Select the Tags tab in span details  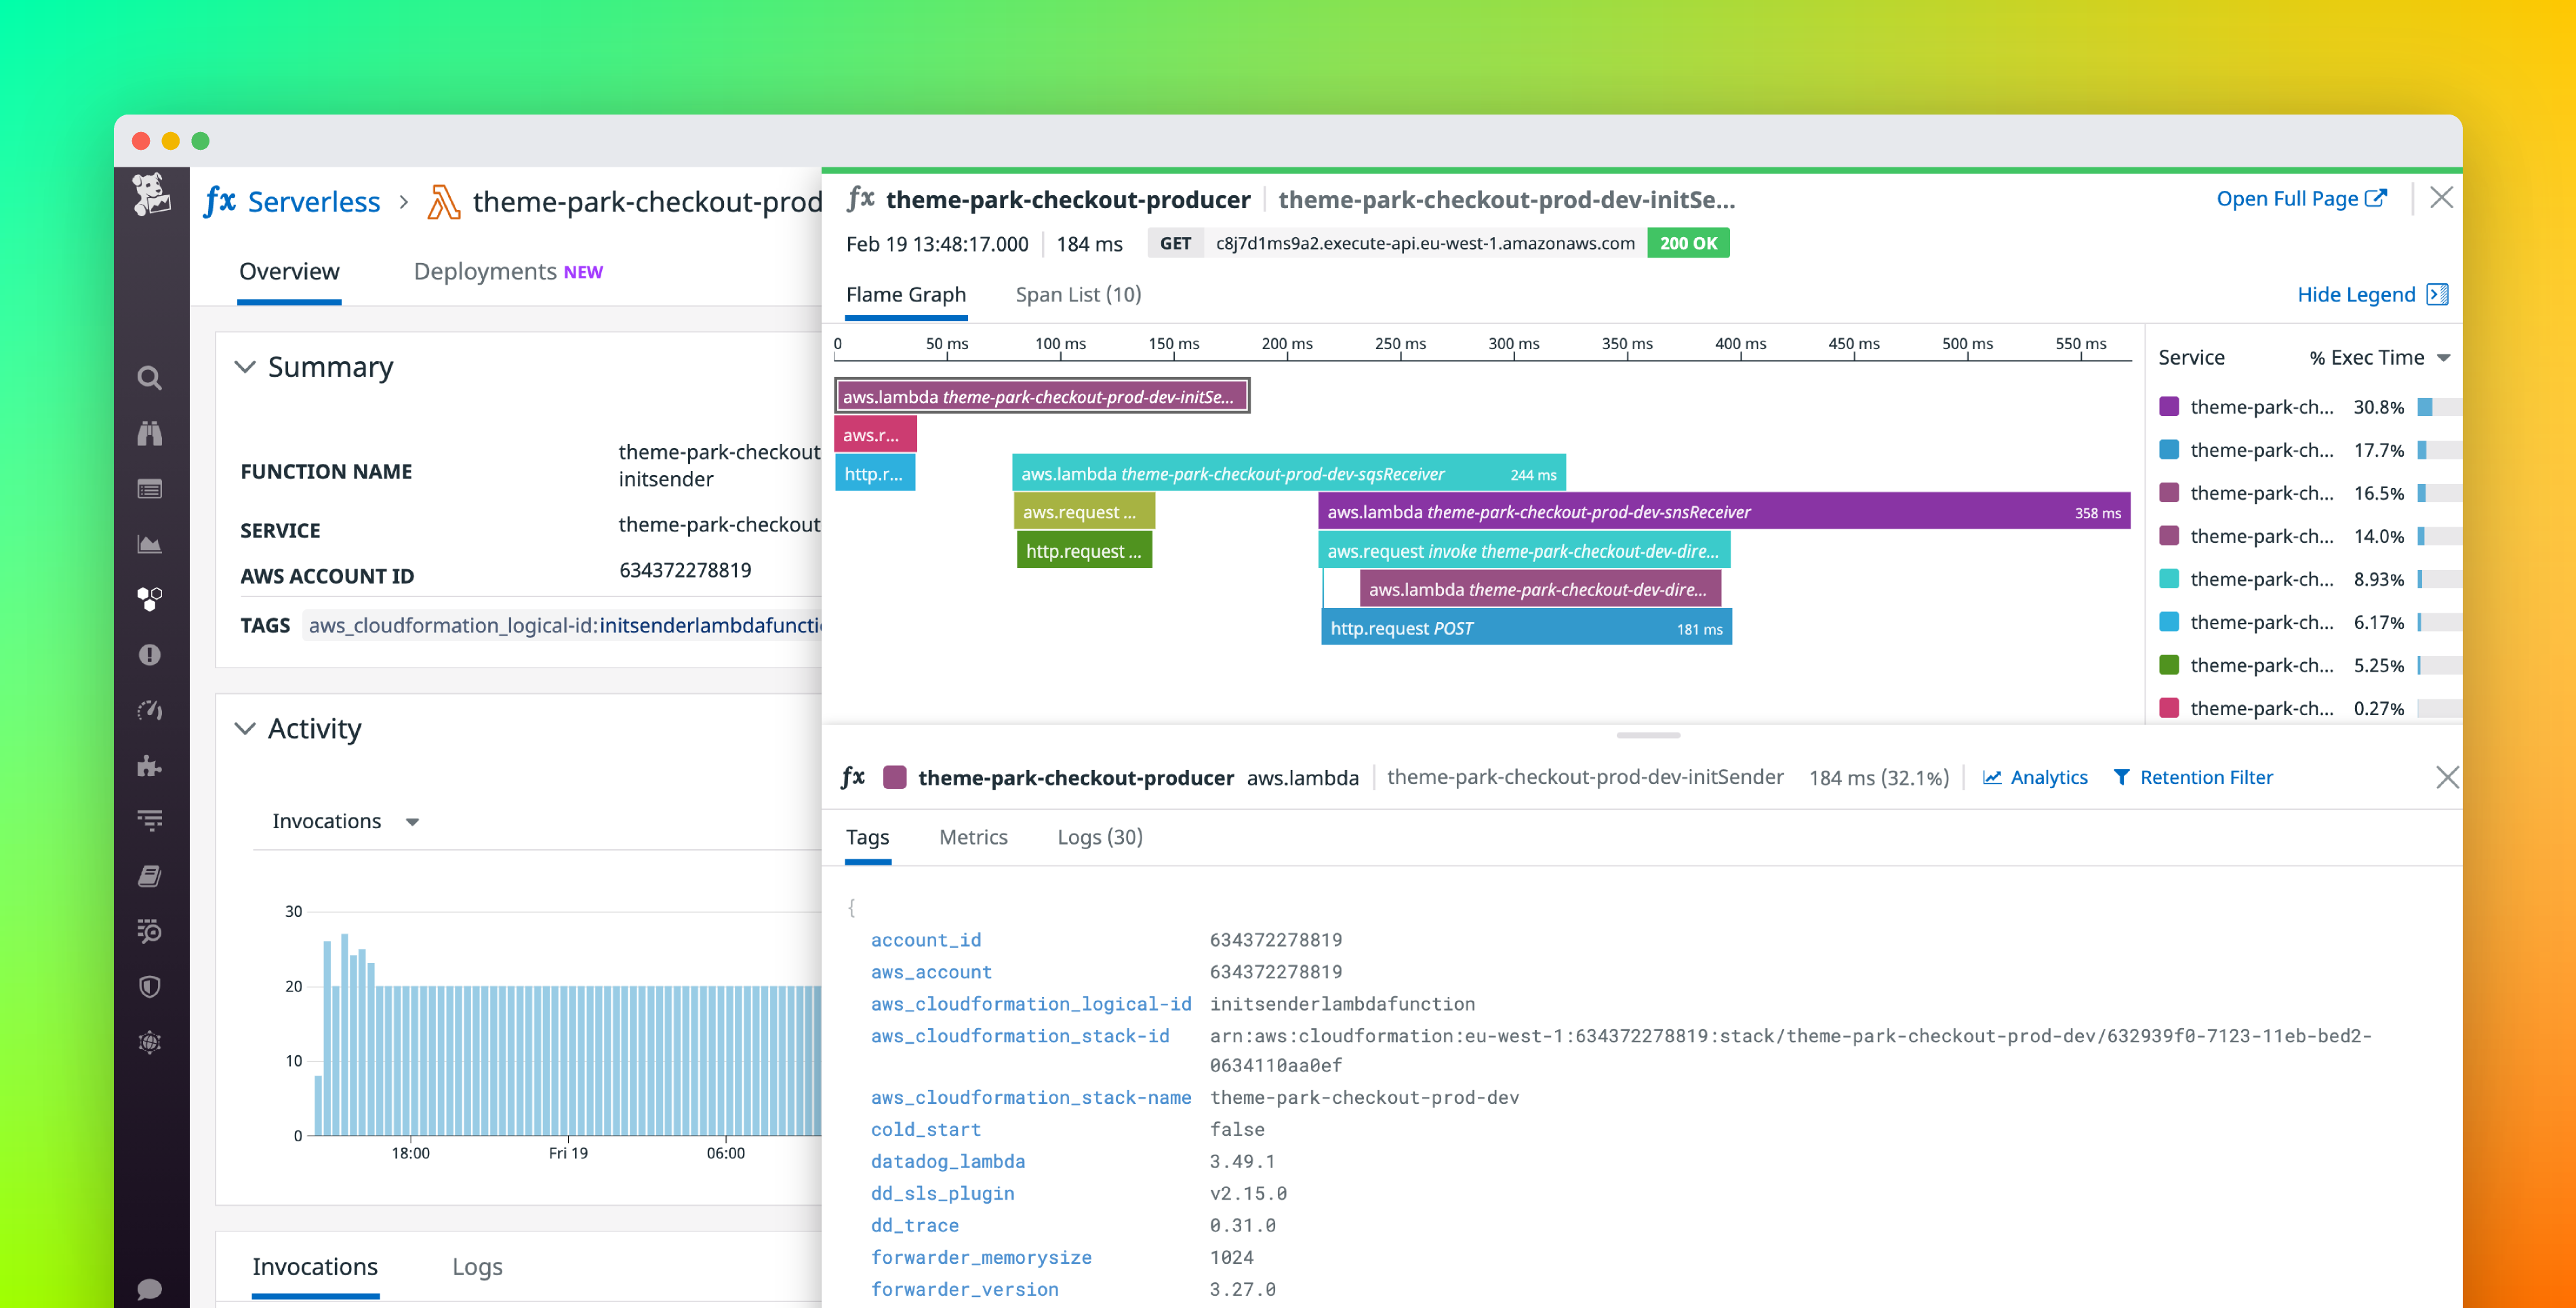867,837
